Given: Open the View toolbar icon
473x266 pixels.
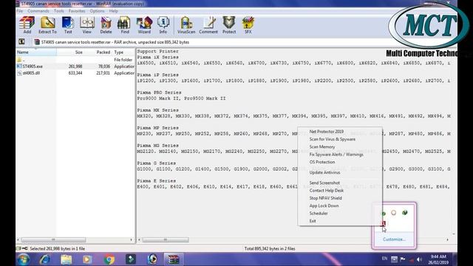Looking at the screenshot, I should (x=87, y=25).
